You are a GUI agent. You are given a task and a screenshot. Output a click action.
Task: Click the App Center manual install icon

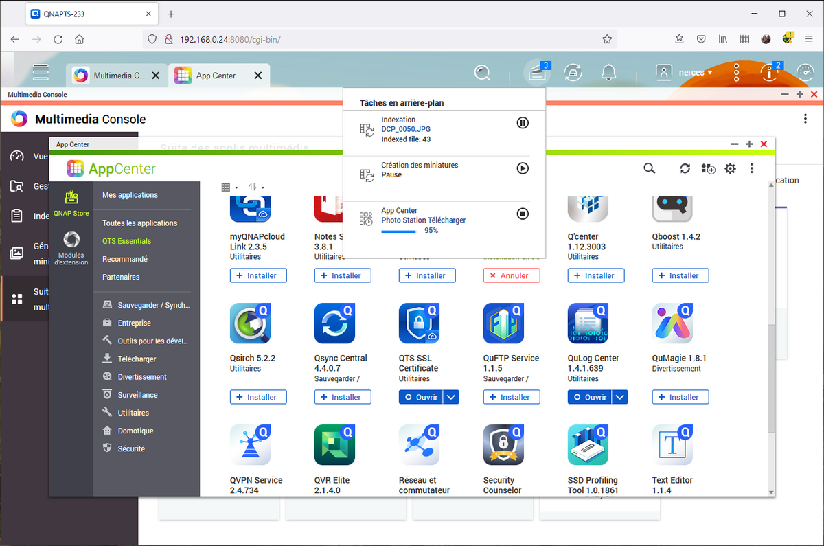(708, 168)
